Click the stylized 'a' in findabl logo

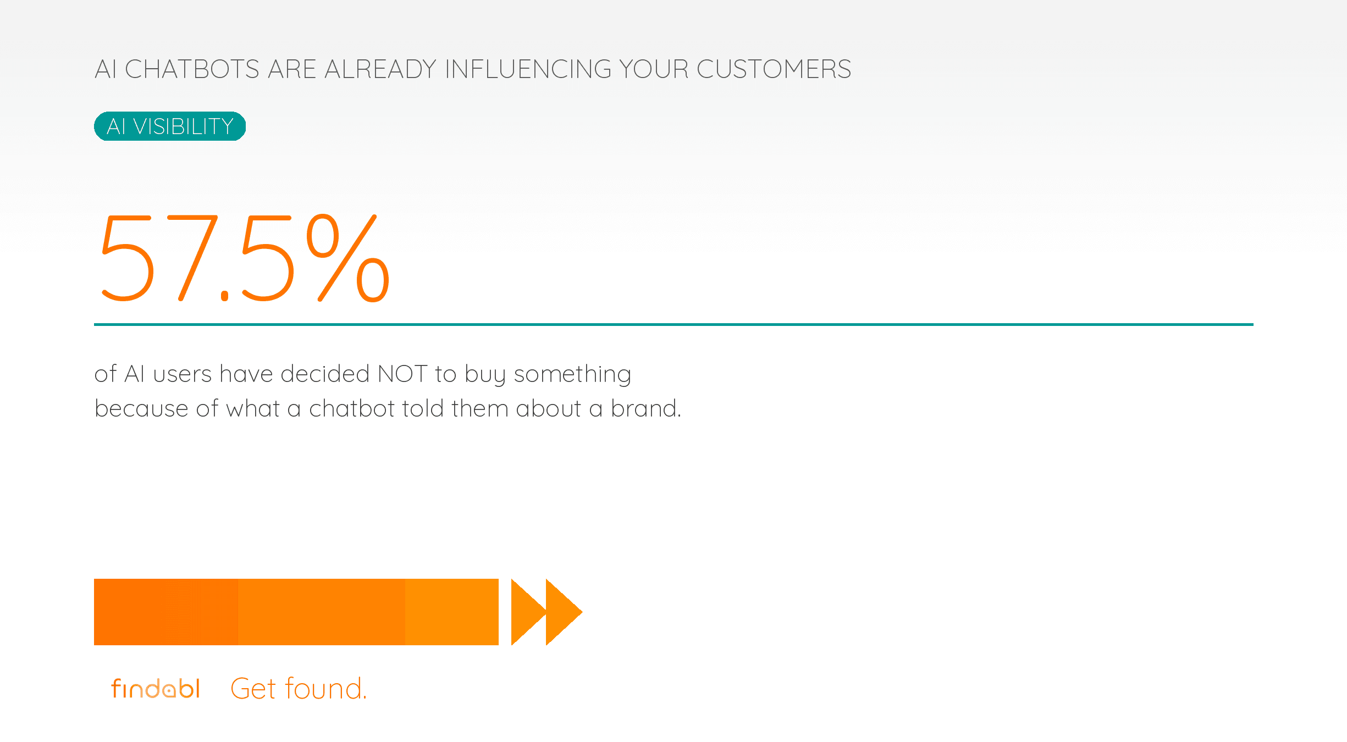pyautogui.click(x=169, y=690)
